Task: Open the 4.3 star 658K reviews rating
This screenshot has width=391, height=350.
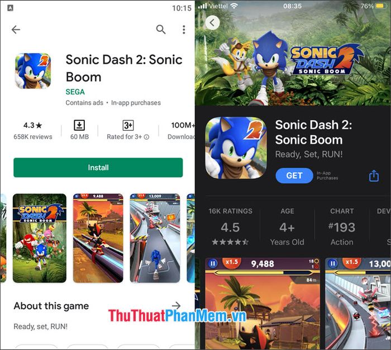Action: (33, 131)
